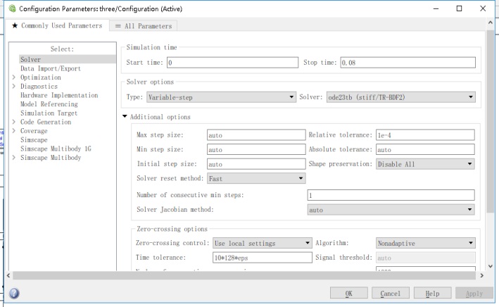Open the zero-crossing Algorithm dropdown
The image size is (499, 307).
pyautogui.click(x=426, y=243)
